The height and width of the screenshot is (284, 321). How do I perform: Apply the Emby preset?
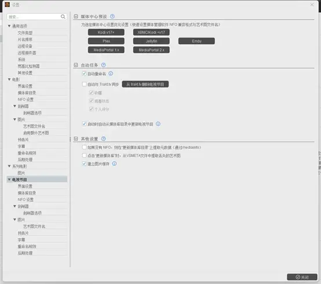(x=196, y=41)
